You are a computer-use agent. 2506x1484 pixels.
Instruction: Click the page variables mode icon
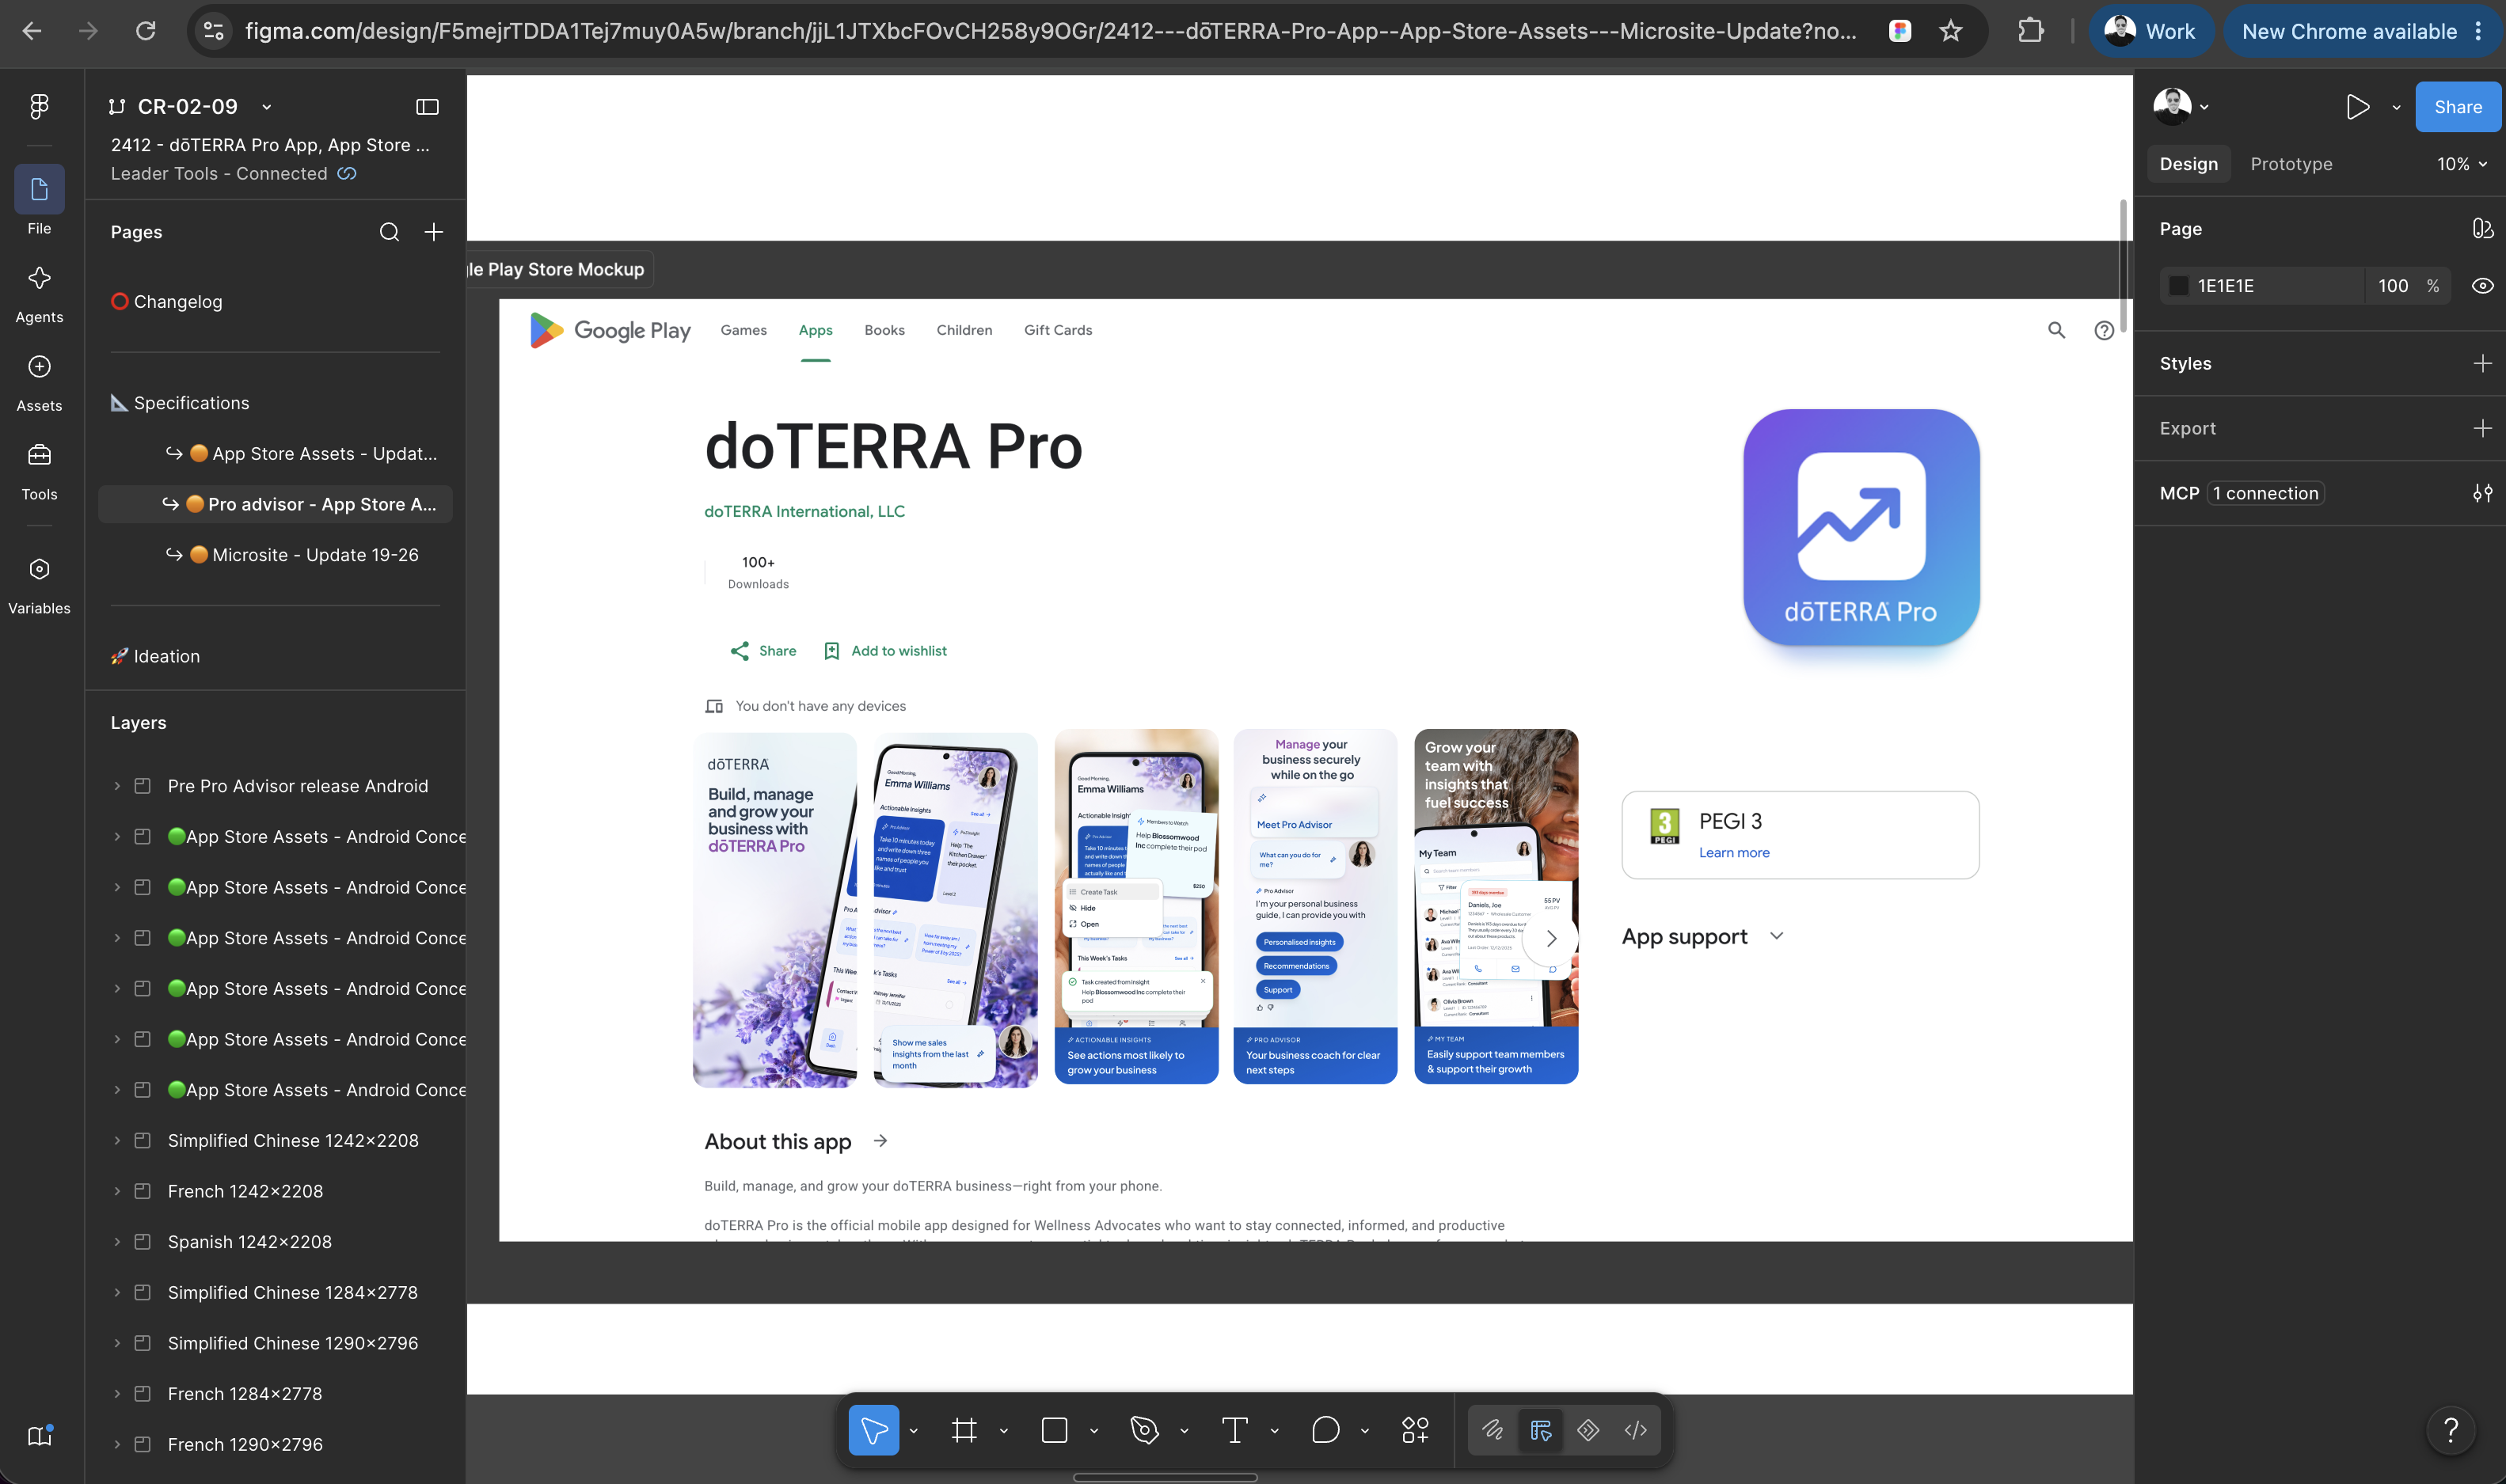[2482, 229]
